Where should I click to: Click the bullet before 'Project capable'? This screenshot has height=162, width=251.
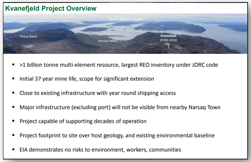14,121
